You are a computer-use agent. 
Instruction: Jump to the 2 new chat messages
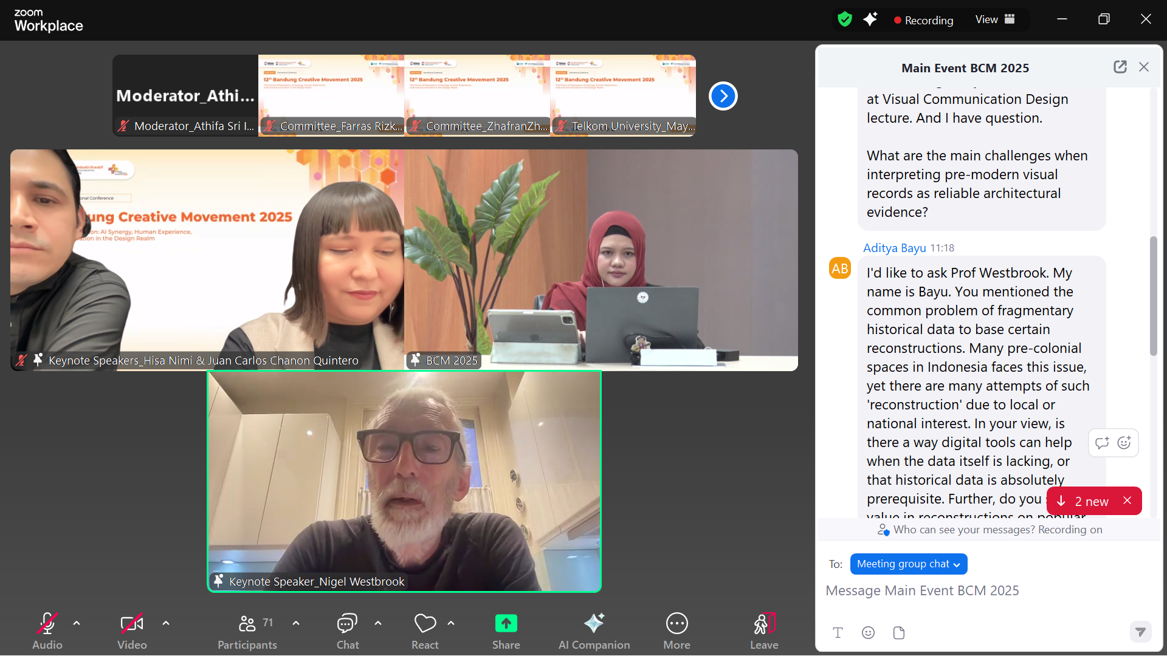(1086, 501)
